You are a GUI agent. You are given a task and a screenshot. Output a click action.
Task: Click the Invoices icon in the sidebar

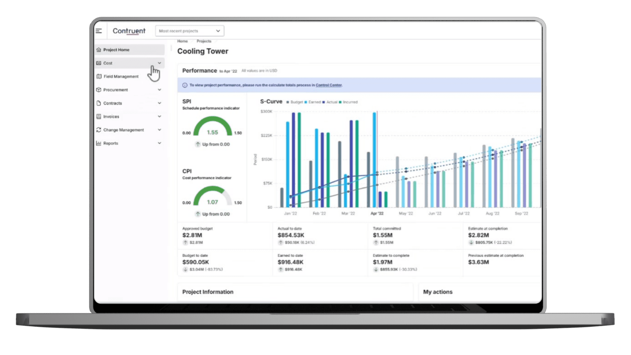point(99,116)
